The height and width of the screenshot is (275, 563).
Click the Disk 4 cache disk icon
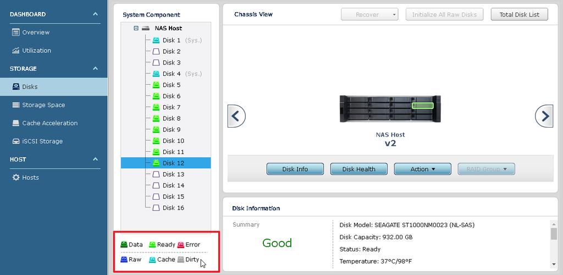point(156,74)
